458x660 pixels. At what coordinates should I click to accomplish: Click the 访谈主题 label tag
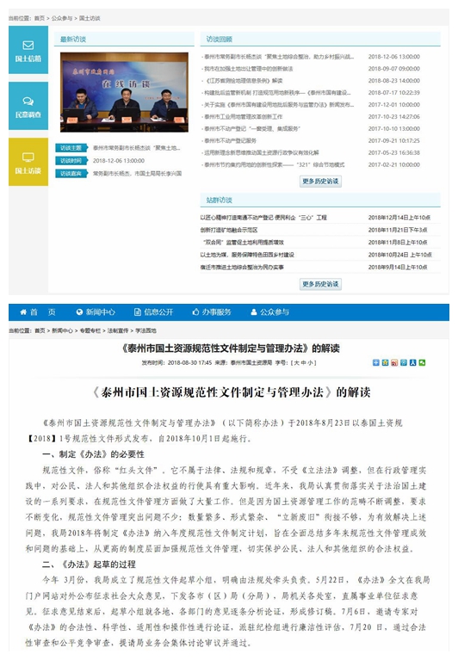tap(71, 148)
